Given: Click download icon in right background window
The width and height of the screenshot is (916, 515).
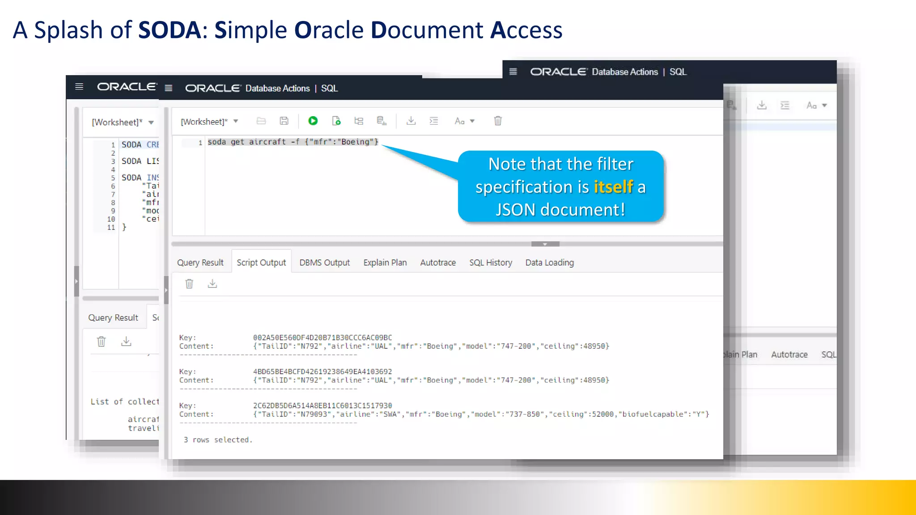Looking at the screenshot, I should tap(762, 106).
